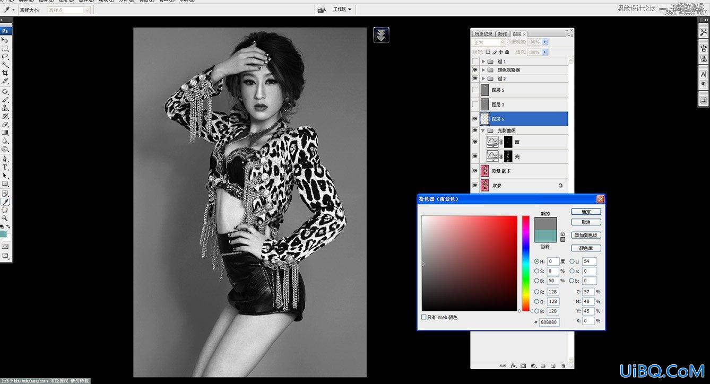Expand the 组 1 layer group
Viewport: 710px width, 384px height.
pyautogui.click(x=483, y=62)
